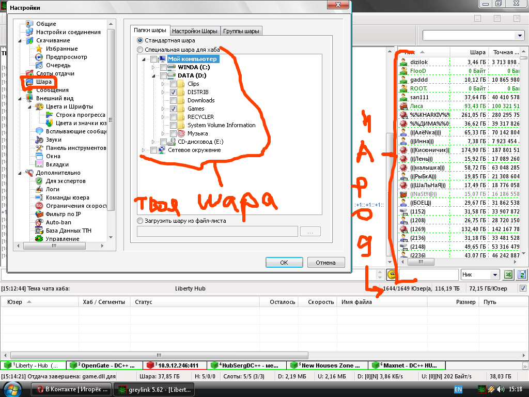Expand the Clips folder node
Viewport: 529px width, 397px height.
(x=163, y=84)
